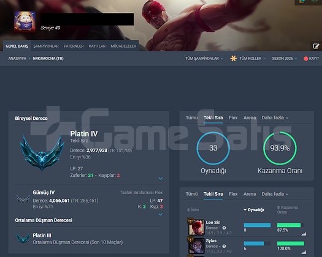Open Daha fazla dropdown in the games-played panel

275,117
